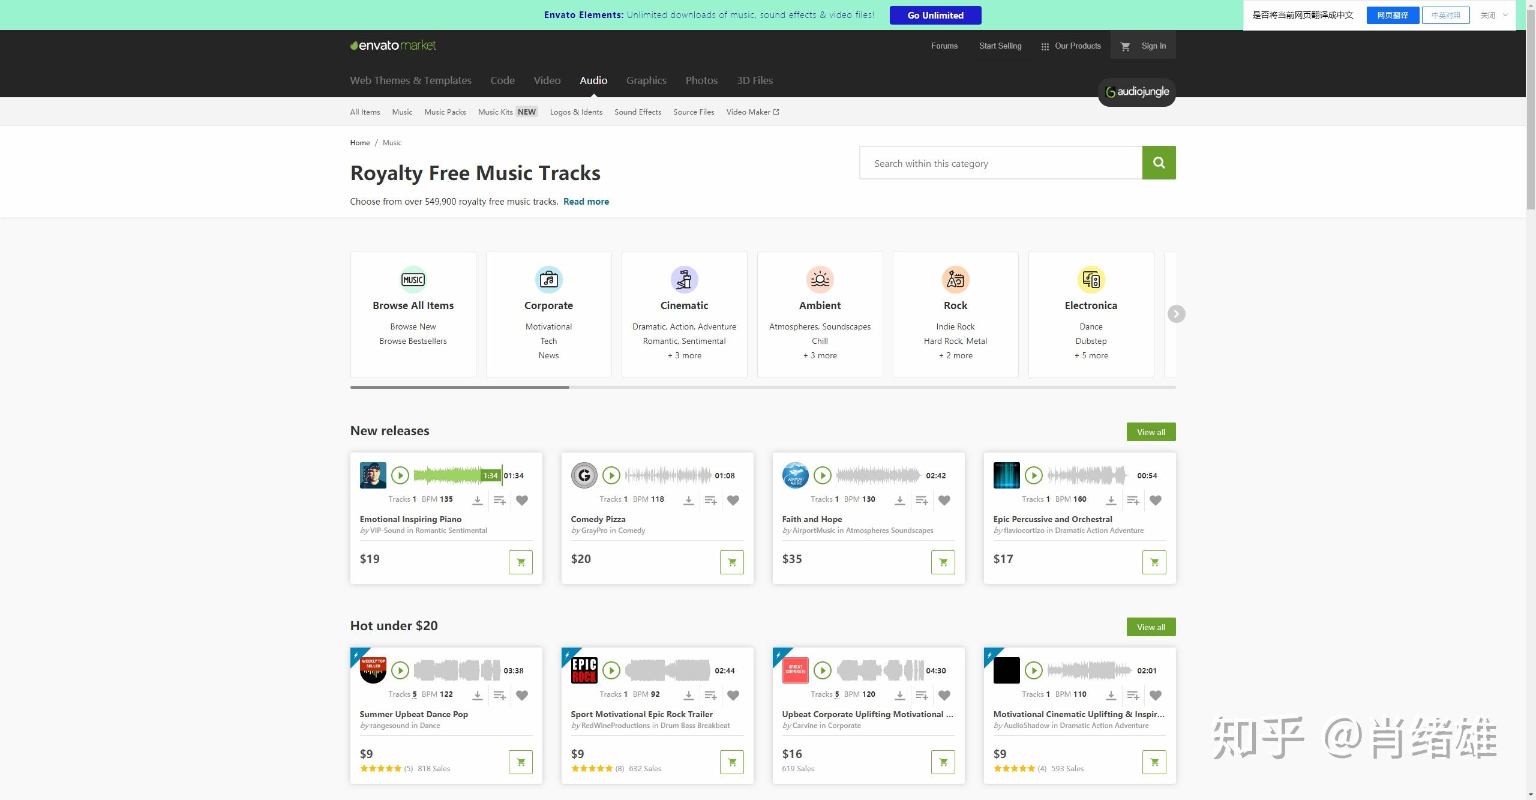Expand Electronica's + 5 more subcategories
Viewport: 1536px width, 800px height.
[x=1091, y=355]
